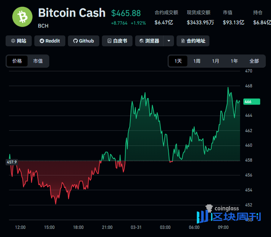The height and width of the screenshot is (237, 271).
Task: Click the 03-31 date axis label
Action: point(136,227)
